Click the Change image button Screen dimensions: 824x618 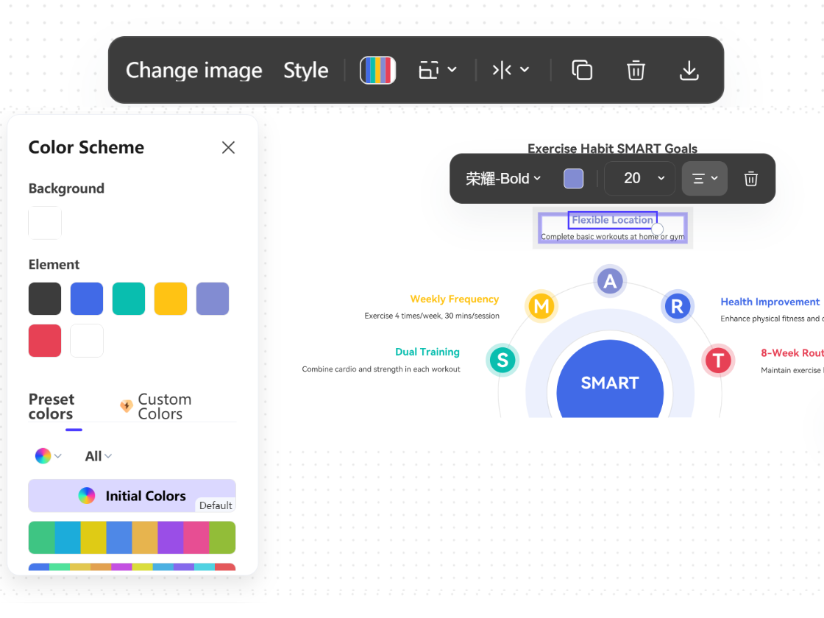(193, 70)
